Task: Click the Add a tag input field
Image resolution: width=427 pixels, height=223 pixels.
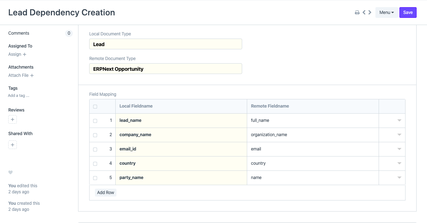Action: click(x=19, y=95)
